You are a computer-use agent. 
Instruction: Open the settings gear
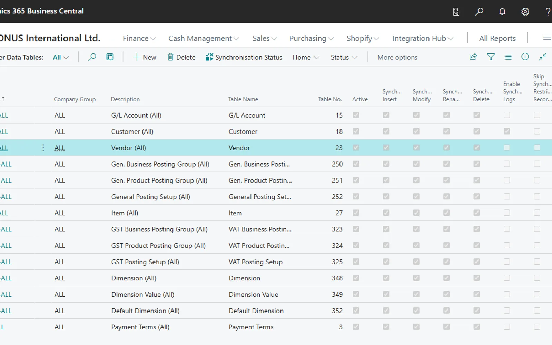tap(525, 12)
